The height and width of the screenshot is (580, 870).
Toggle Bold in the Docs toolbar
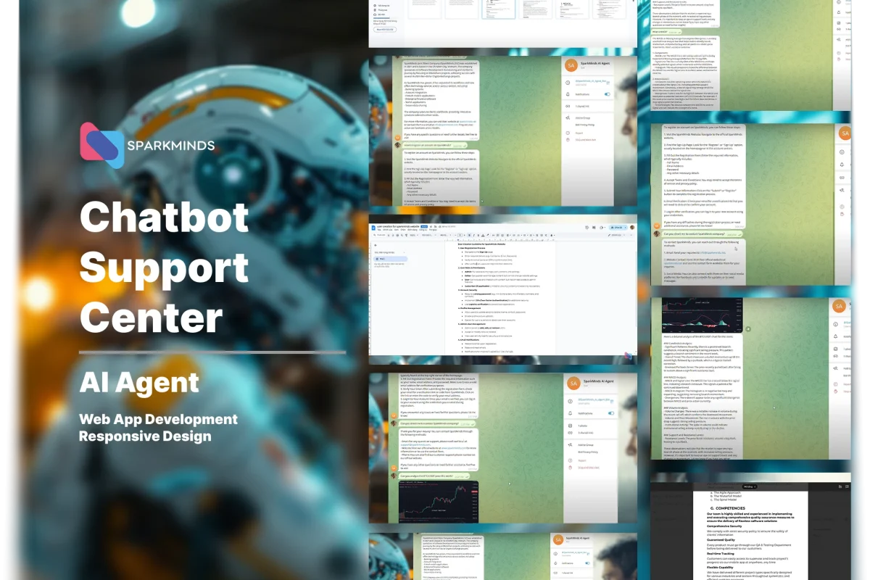(x=470, y=235)
